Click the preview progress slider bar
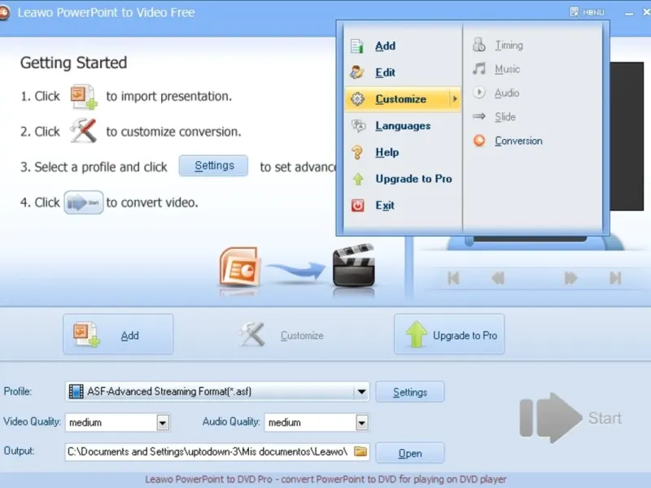Viewport: 651px width, 488px height. pos(527,239)
